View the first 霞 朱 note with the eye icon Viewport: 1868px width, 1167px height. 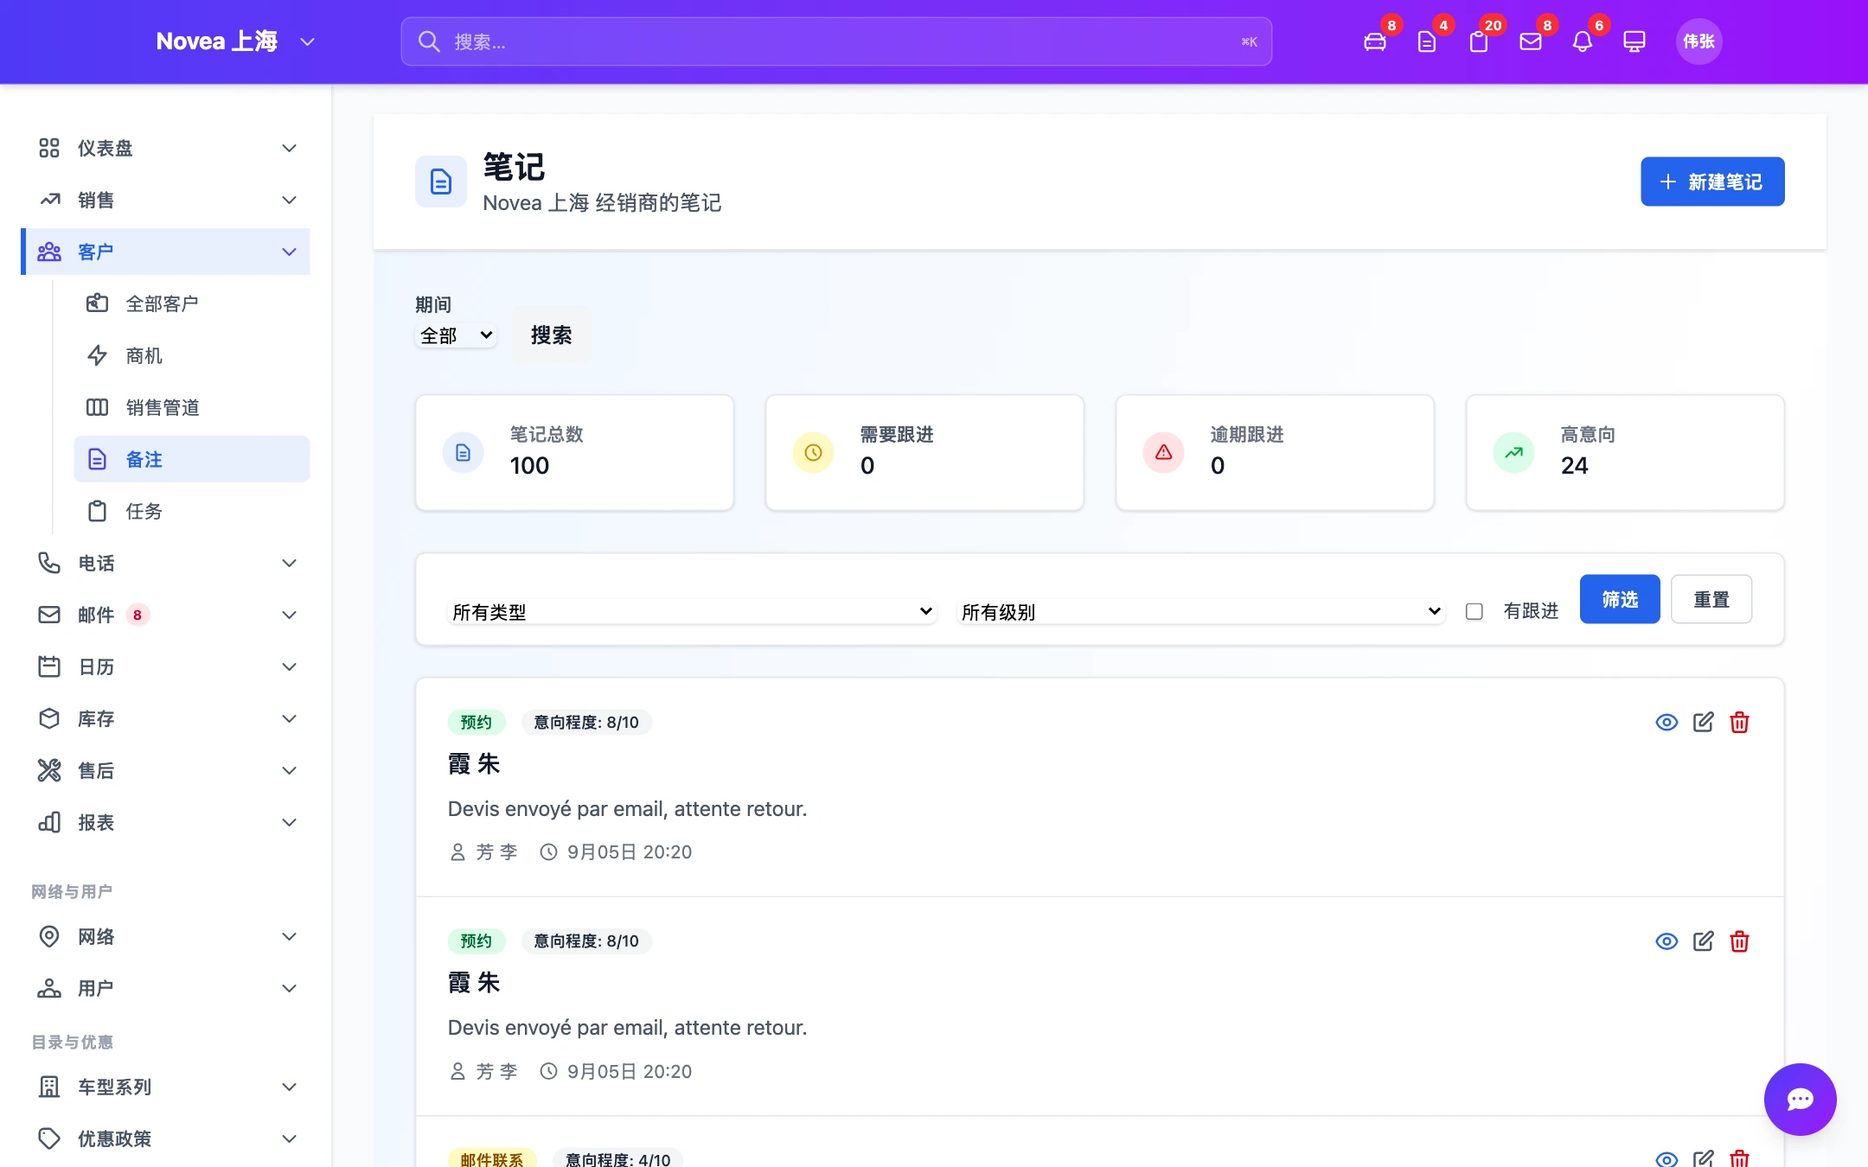pos(1666,722)
